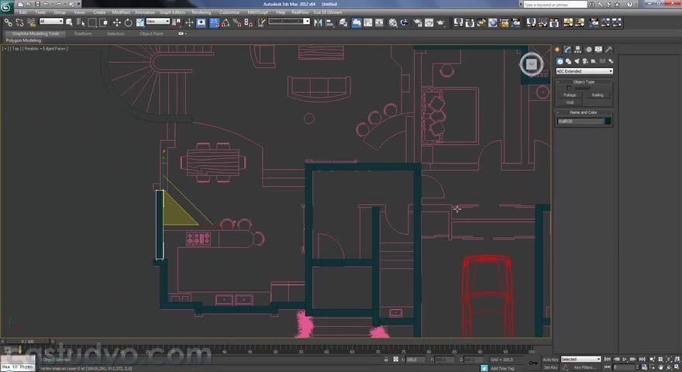This screenshot has height=372, width=682.
Task: Click the Use Pivot Point Center icon
Action: (x=176, y=22)
